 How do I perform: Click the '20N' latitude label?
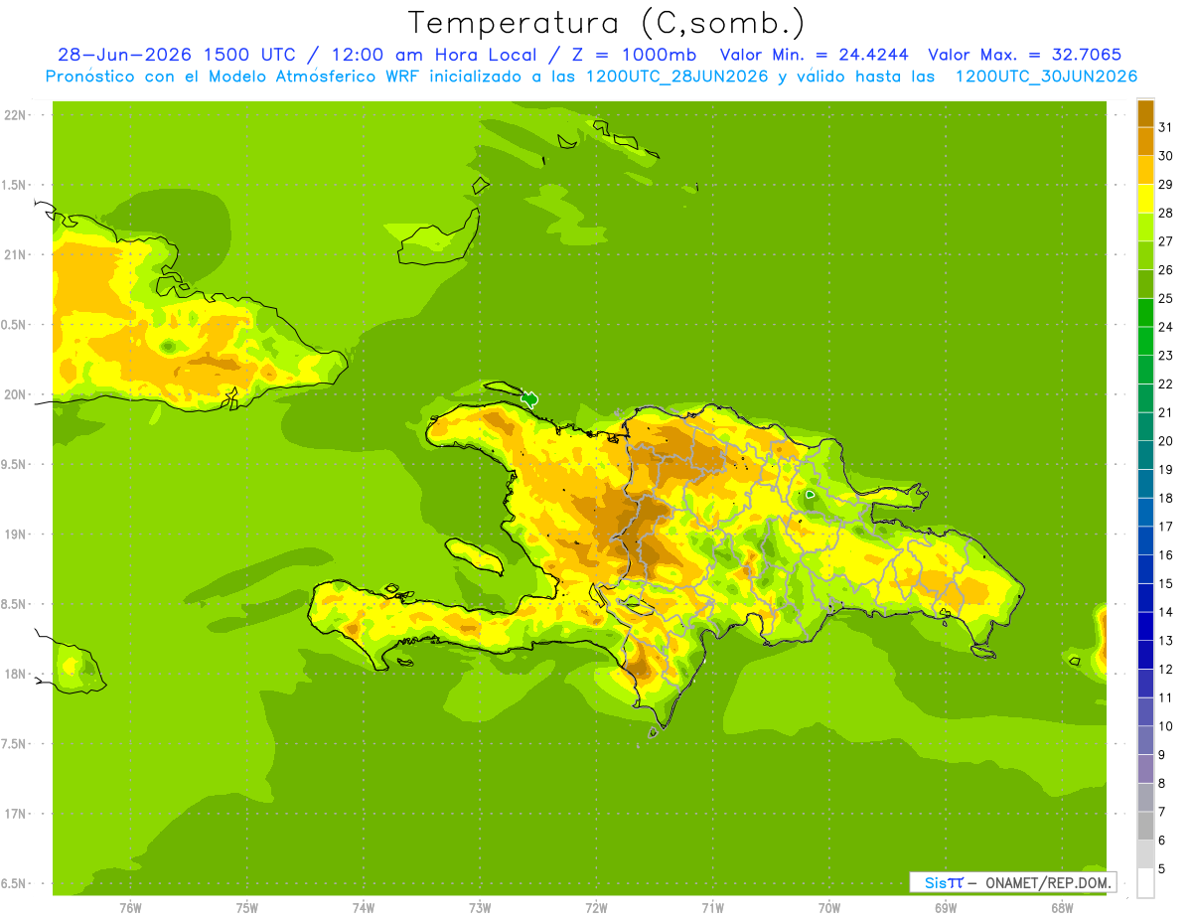click(16, 394)
